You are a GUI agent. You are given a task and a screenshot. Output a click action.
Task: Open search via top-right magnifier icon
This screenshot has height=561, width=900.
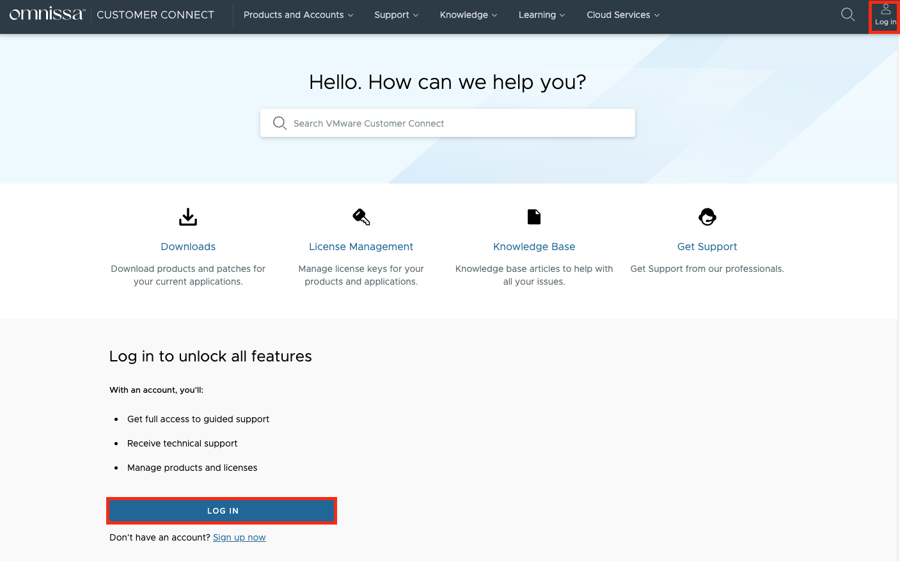[x=848, y=15]
